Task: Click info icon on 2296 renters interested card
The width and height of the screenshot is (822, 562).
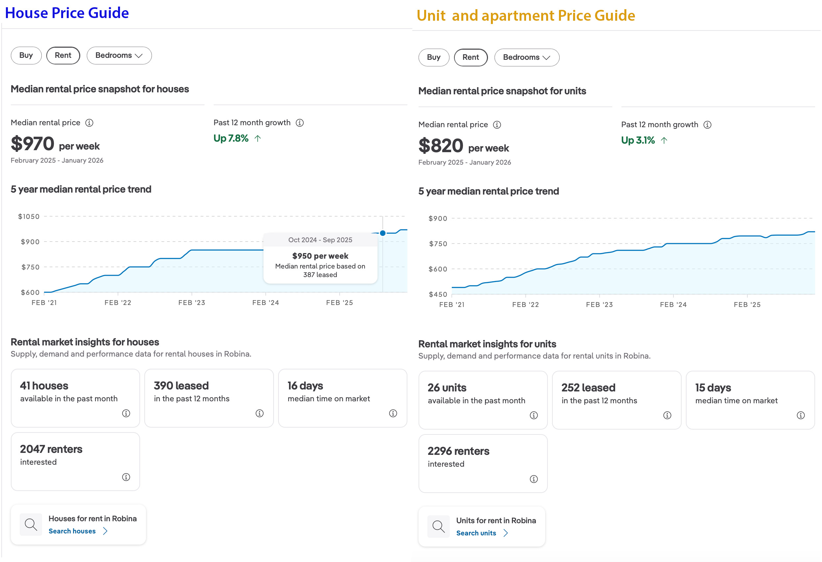Action: (534, 479)
